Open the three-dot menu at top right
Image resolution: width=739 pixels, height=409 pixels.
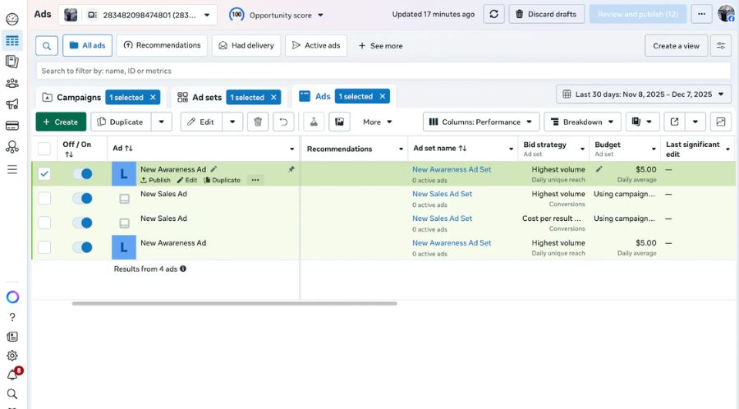(x=701, y=14)
